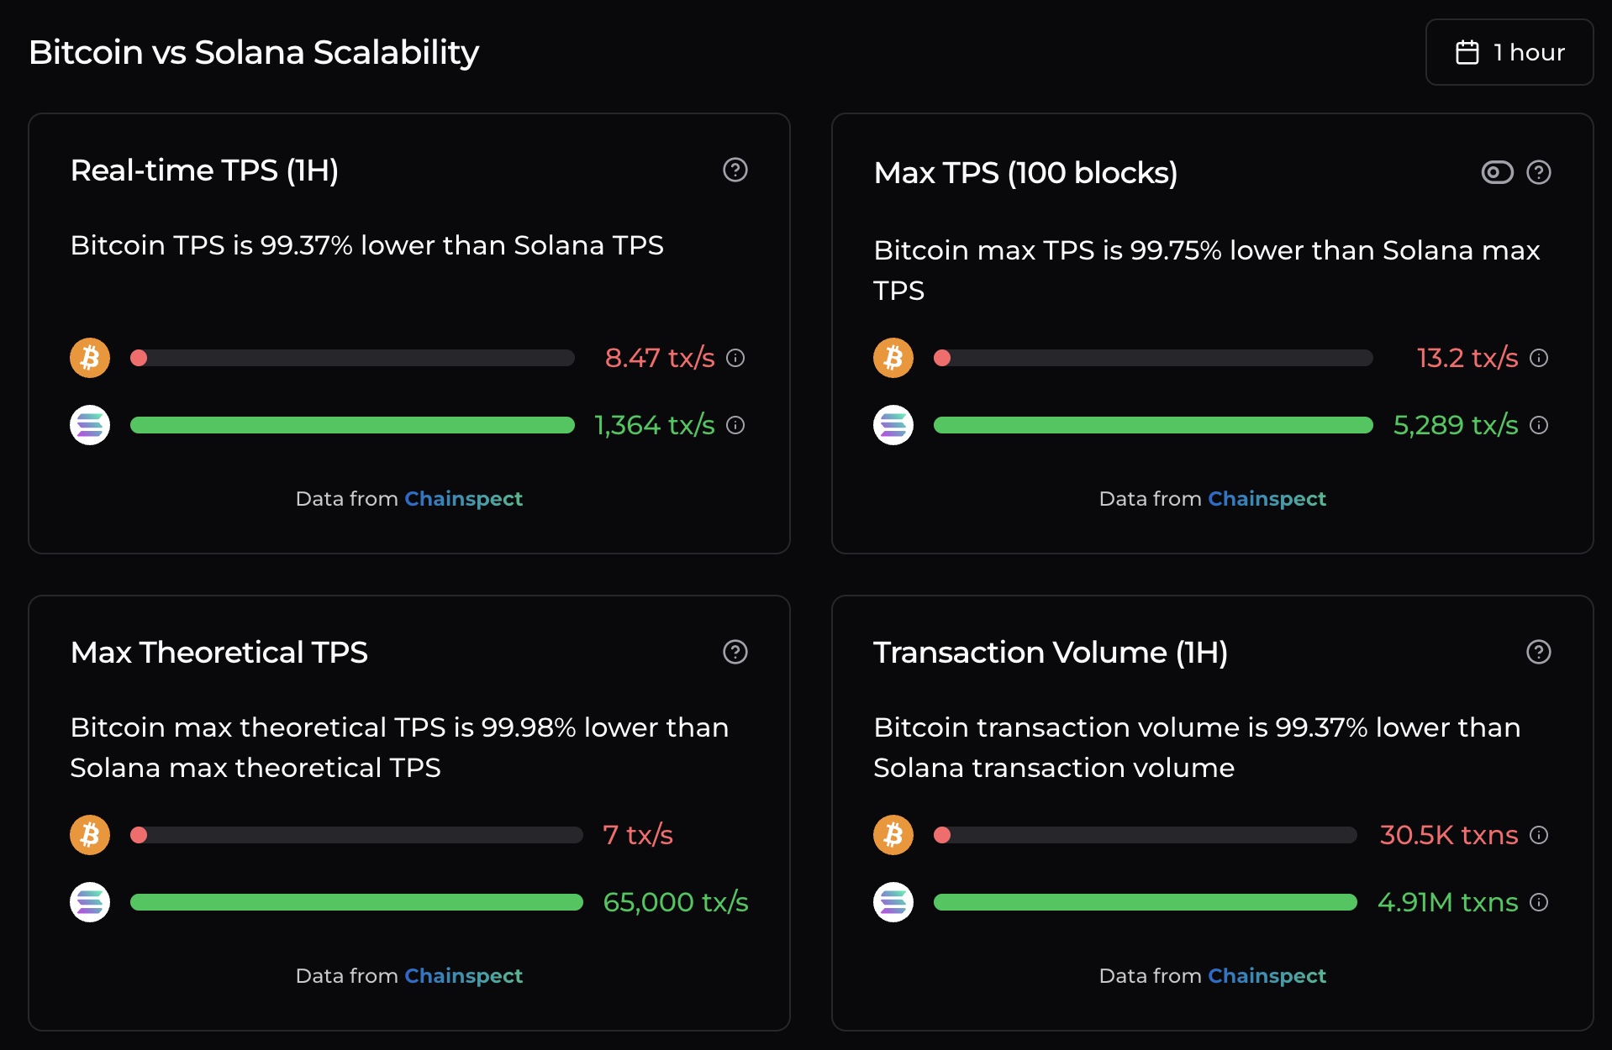Open the help icon on Max TPS card
1612x1050 pixels.
click(1538, 172)
